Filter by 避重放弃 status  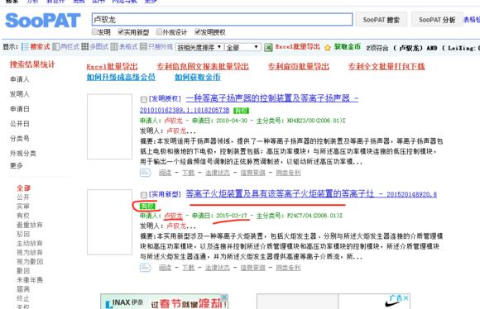point(30,225)
